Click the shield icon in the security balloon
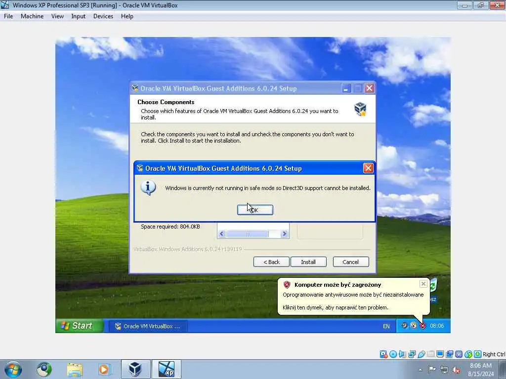 [x=287, y=285]
